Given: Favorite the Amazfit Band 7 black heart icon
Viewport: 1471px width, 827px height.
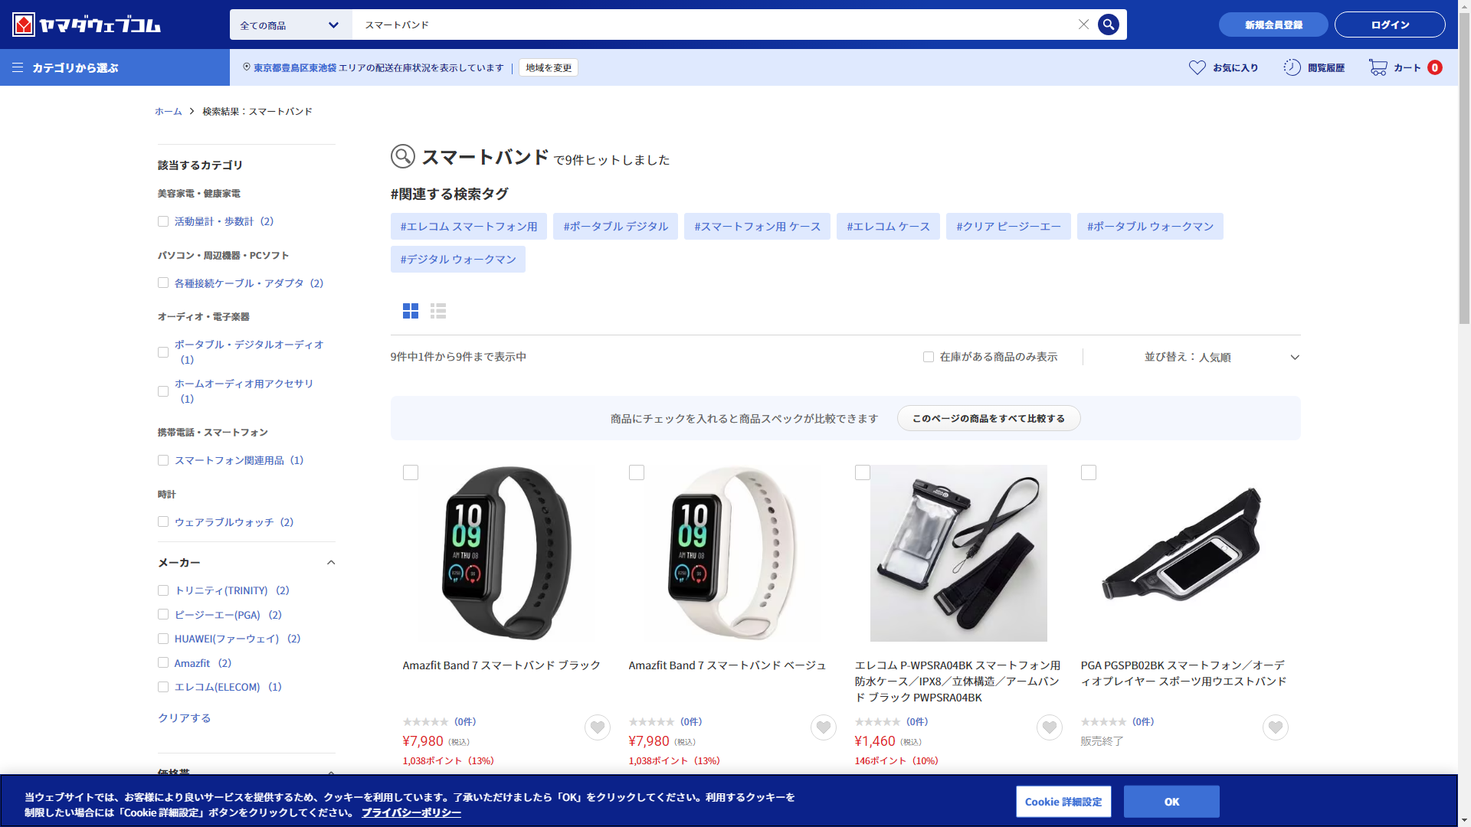Looking at the screenshot, I should tap(598, 727).
